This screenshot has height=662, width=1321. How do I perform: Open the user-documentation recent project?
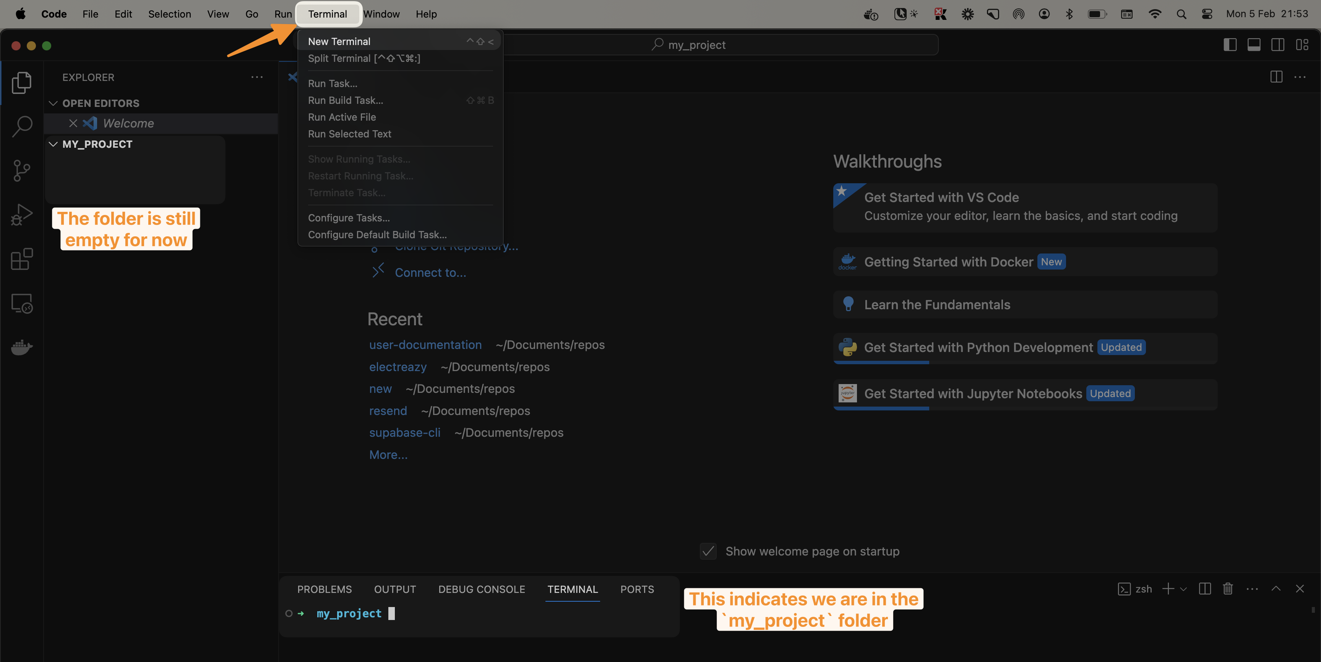pos(425,344)
